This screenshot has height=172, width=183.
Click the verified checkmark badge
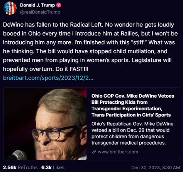pos(59,5)
